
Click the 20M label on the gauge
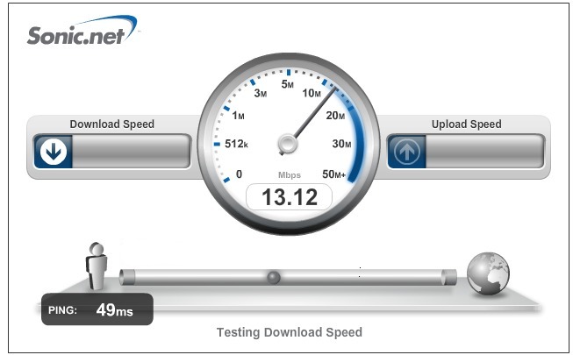click(x=335, y=116)
